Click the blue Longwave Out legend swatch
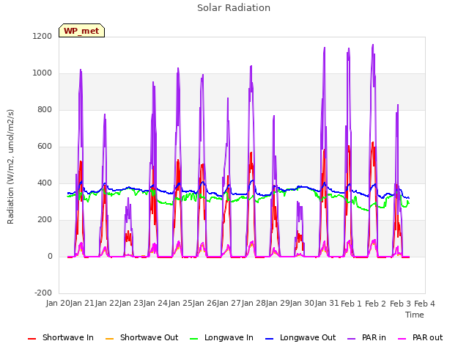The width and height of the screenshot is (469, 352). pyautogui.click(x=269, y=339)
